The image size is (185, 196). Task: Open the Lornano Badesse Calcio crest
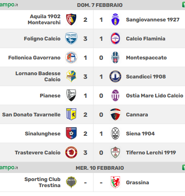71,76
